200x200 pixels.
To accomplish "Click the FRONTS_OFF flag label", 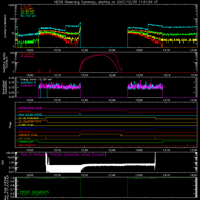I will pos(26,142).
